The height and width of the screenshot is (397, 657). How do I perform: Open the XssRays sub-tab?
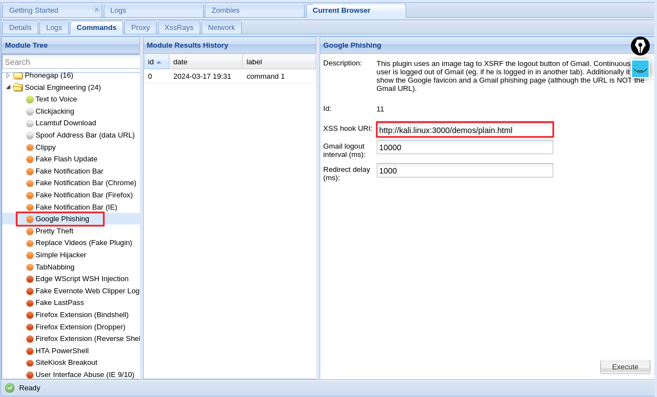click(x=179, y=28)
